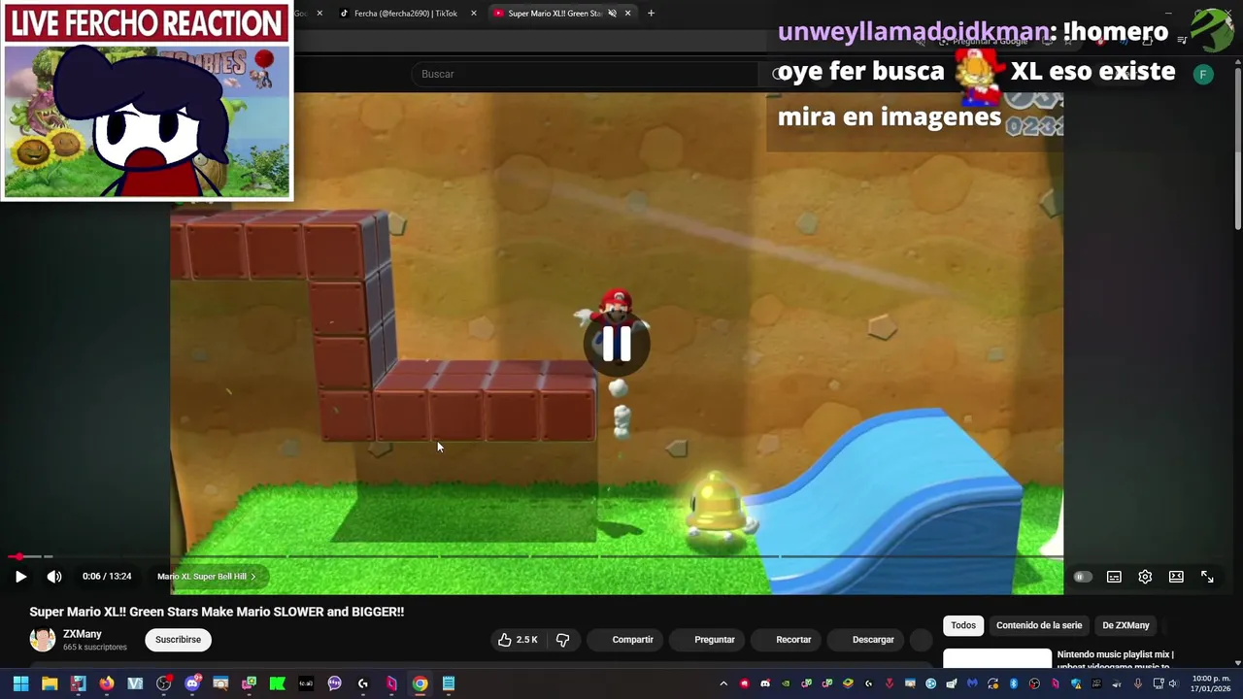The width and height of the screenshot is (1243, 699).
Task: Like the video with thumbs up
Action: click(x=518, y=640)
